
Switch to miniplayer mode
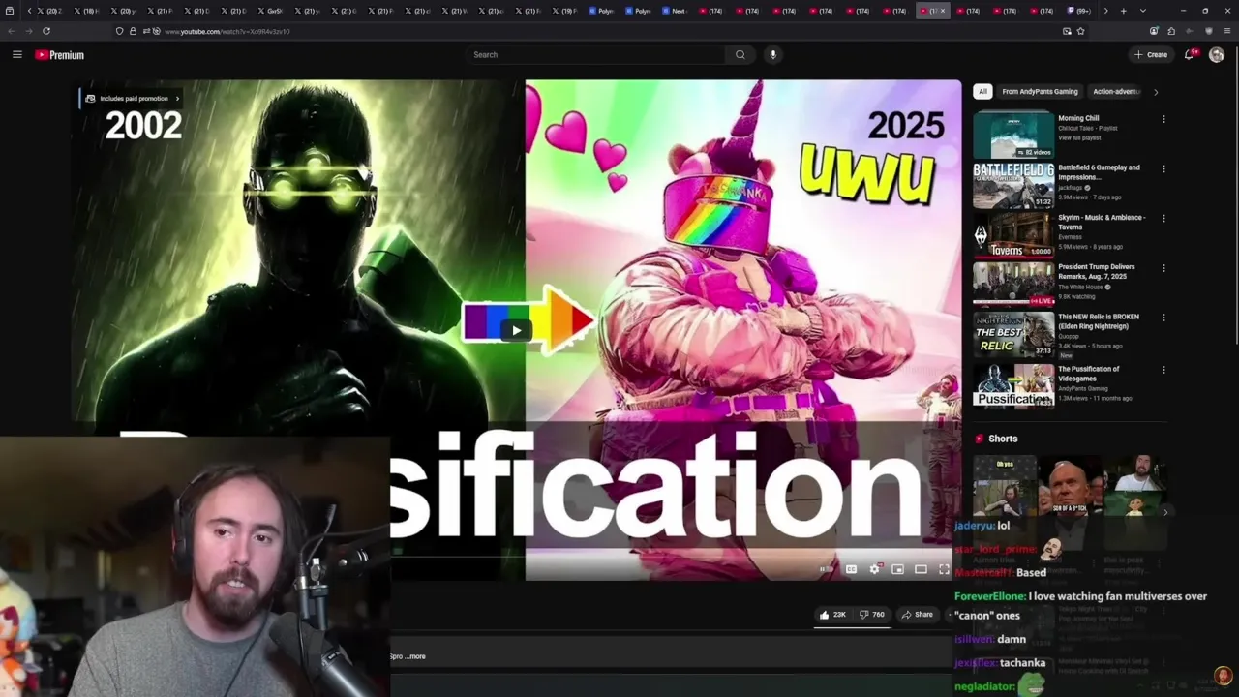tap(897, 569)
